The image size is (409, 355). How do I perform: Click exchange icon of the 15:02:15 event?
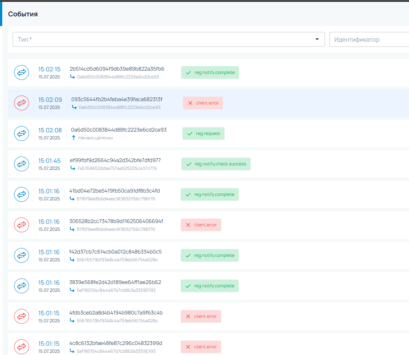[22, 72]
